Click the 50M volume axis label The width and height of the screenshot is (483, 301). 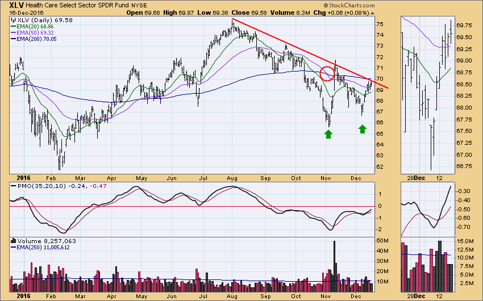coord(382,240)
